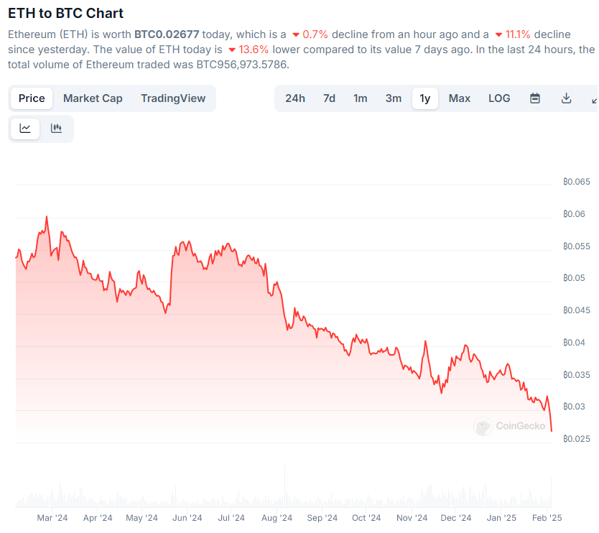Click the download chart data icon
Screen dimensions: 599x533
point(566,98)
